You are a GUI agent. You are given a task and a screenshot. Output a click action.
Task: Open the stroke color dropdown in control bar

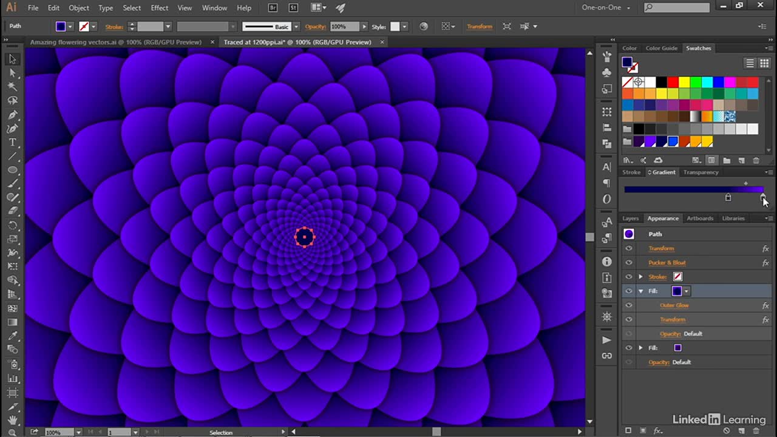pyautogui.click(x=93, y=27)
